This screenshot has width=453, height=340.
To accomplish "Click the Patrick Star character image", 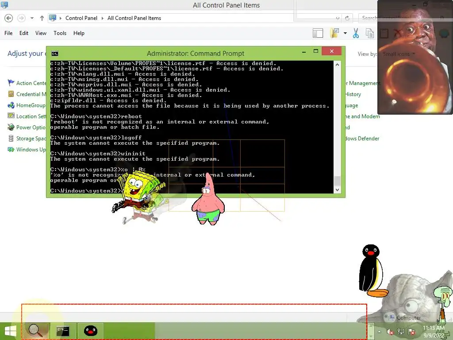I will point(208,200).
